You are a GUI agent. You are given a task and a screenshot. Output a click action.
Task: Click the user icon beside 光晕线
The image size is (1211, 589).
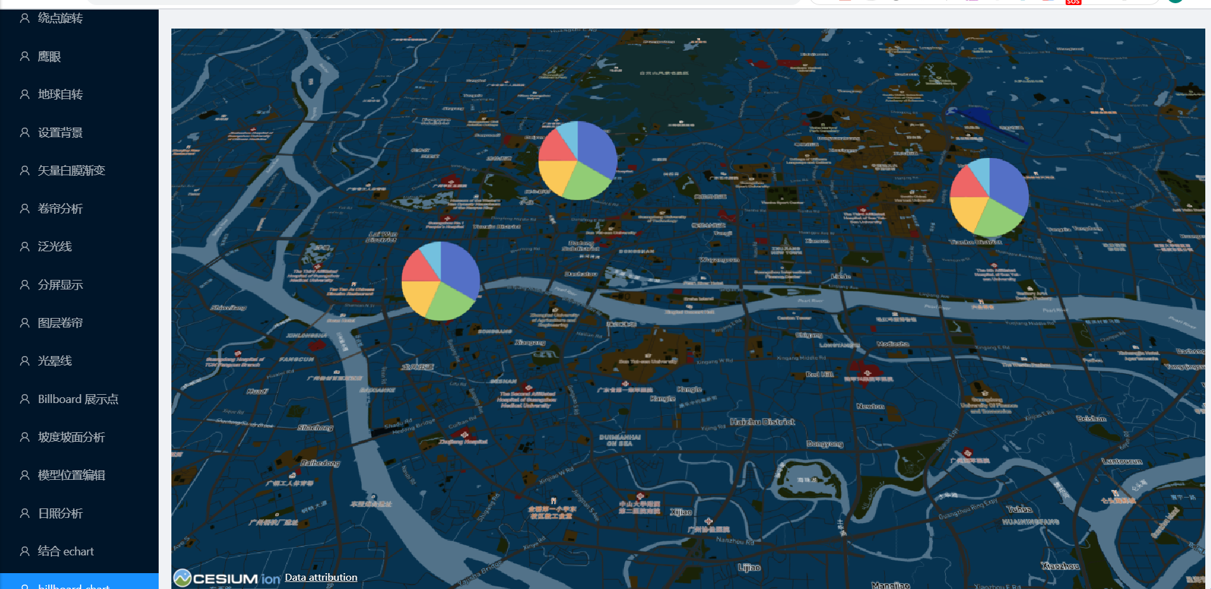coord(25,361)
